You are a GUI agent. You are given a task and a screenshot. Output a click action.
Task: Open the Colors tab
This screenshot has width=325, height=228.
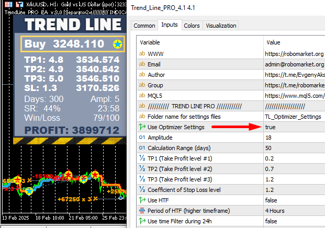[192, 26]
